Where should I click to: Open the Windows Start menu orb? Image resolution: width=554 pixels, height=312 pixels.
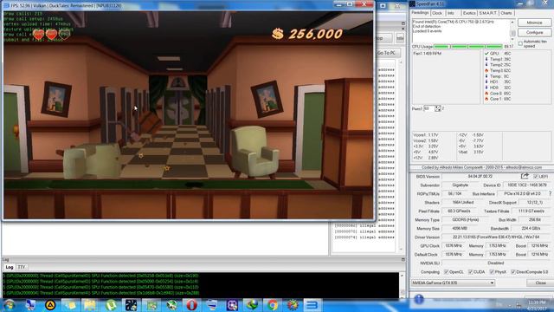point(10,305)
